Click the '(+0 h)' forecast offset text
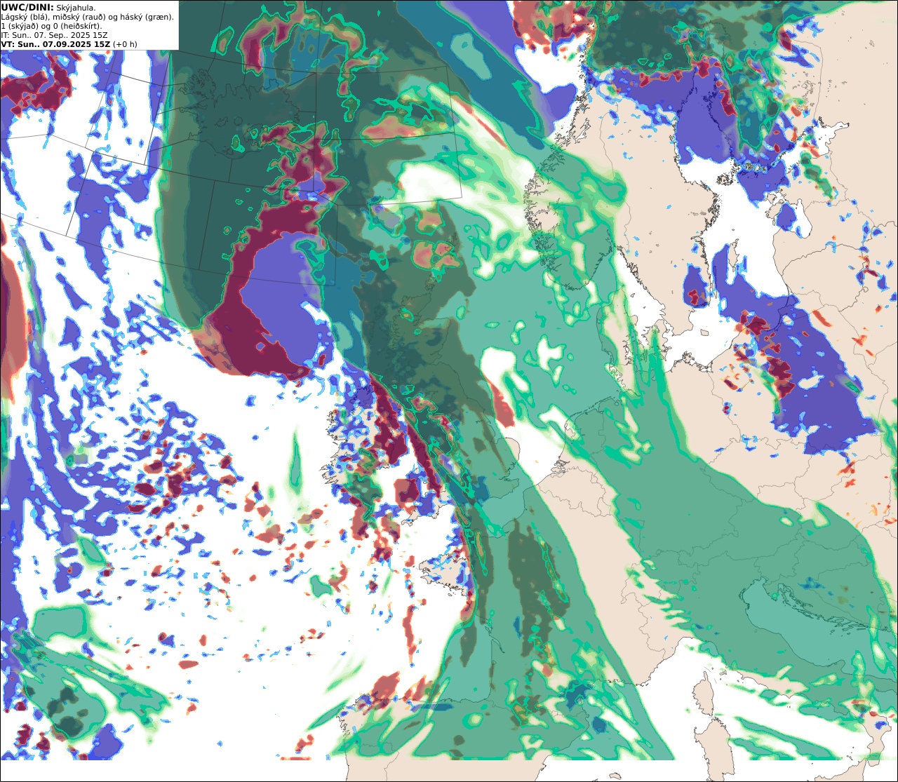Image resolution: width=898 pixels, height=782 pixels. pyautogui.click(x=125, y=44)
